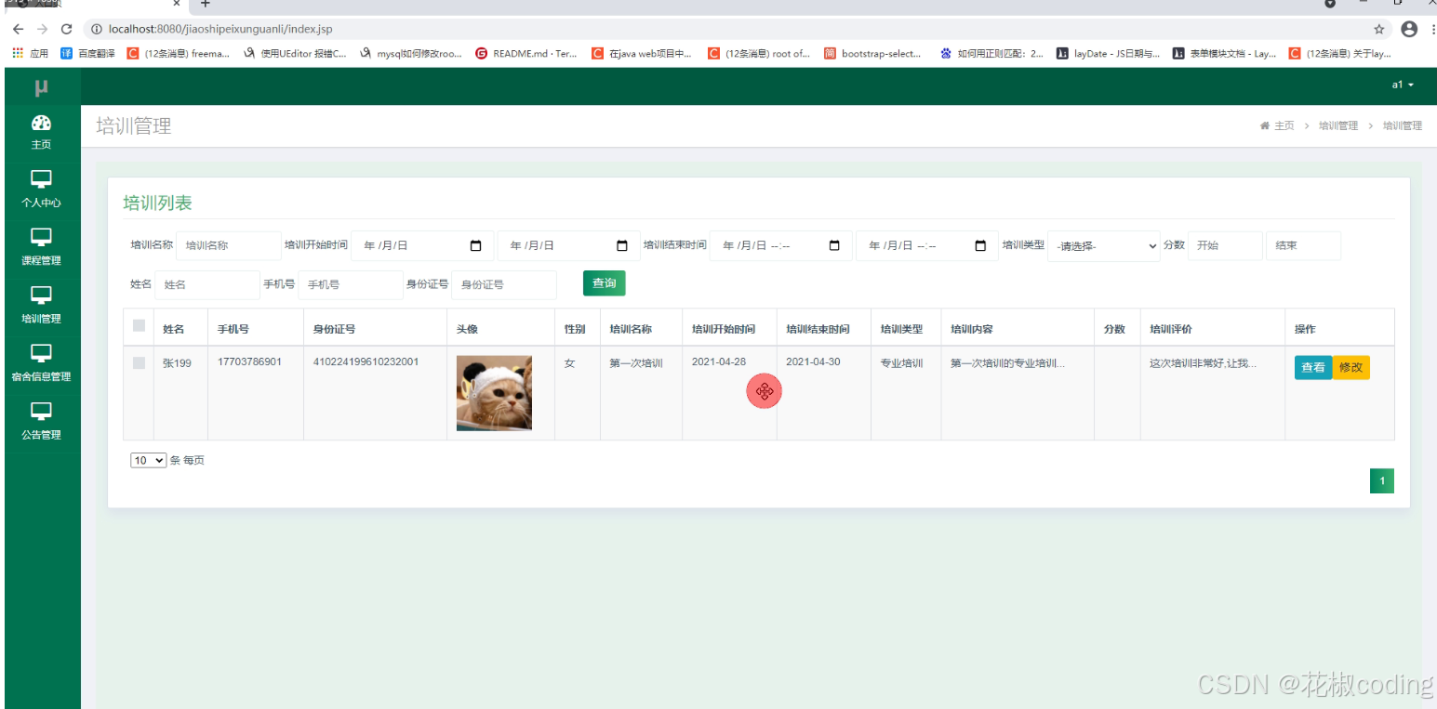Check the row checkbox for 张199
The image size is (1437, 709).
(x=138, y=362)
